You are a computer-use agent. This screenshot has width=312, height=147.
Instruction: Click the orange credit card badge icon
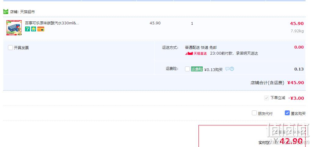(41, 29)
